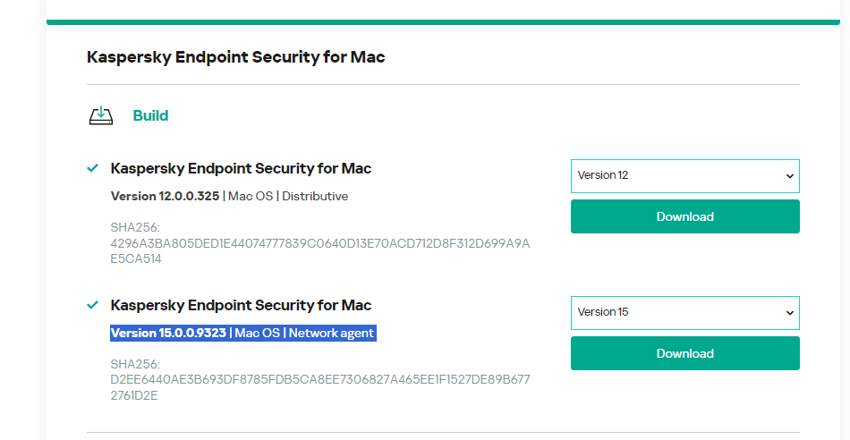Click the highlighted Mac OS text

coord(257,334)
